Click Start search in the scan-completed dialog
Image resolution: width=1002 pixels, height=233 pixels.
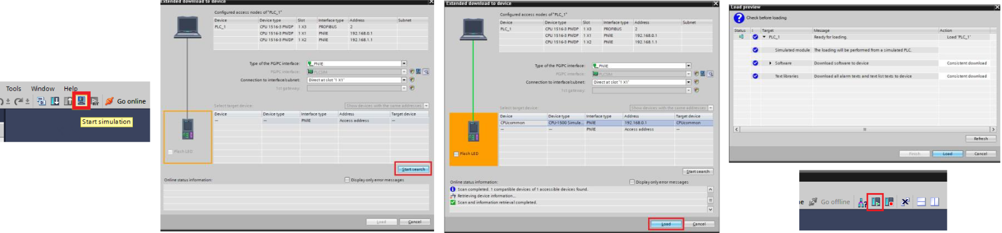[698, 171]
